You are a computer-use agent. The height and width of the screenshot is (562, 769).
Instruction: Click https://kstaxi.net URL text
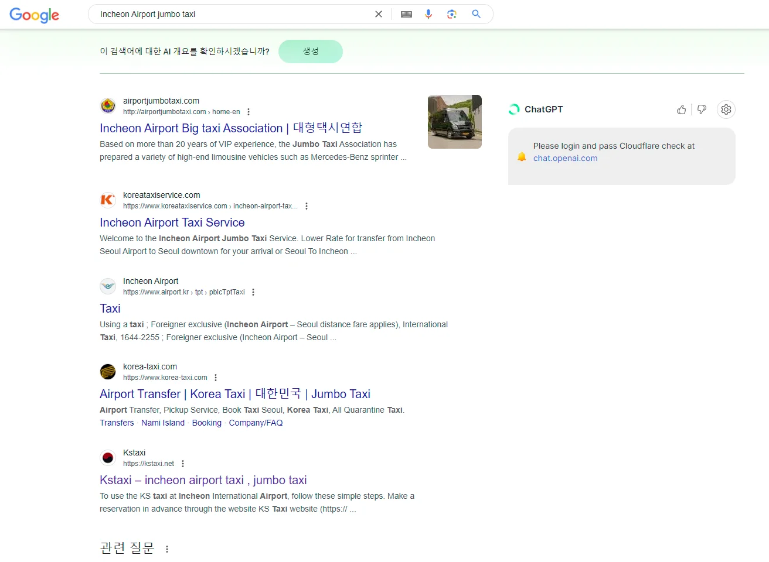(149, 464)
